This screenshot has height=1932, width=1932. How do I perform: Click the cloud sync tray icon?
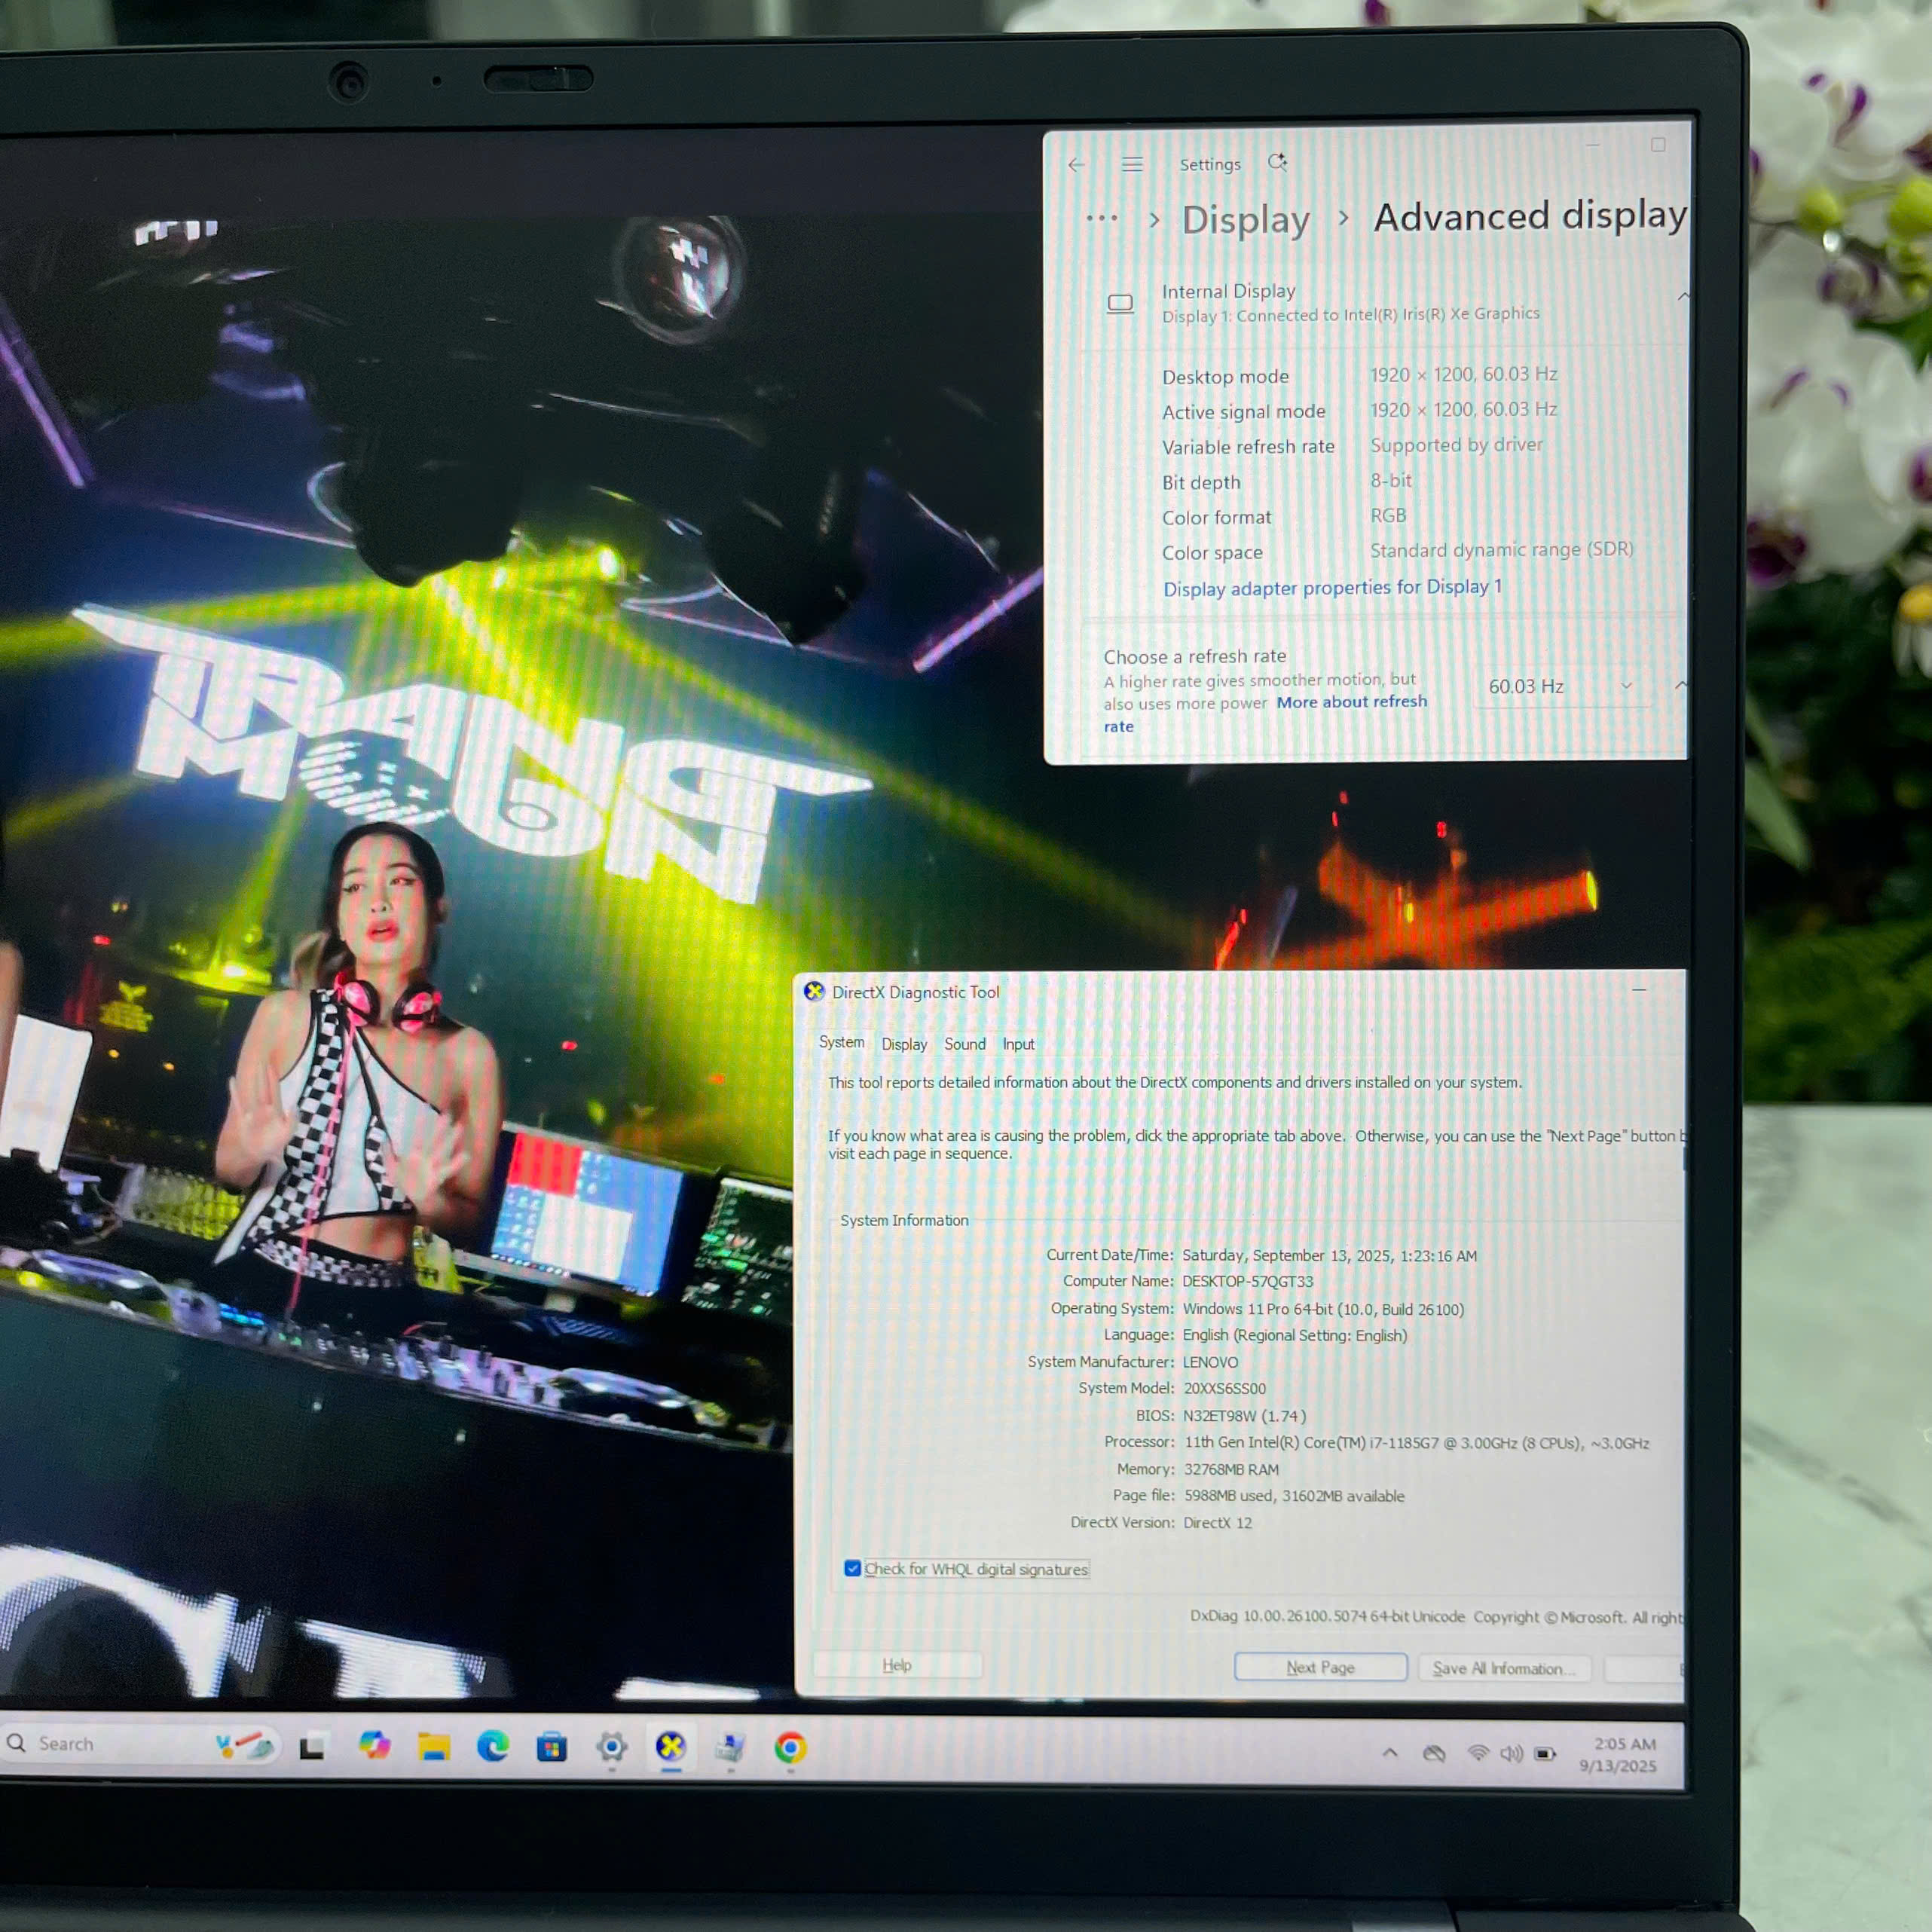pos(1434,1753)
